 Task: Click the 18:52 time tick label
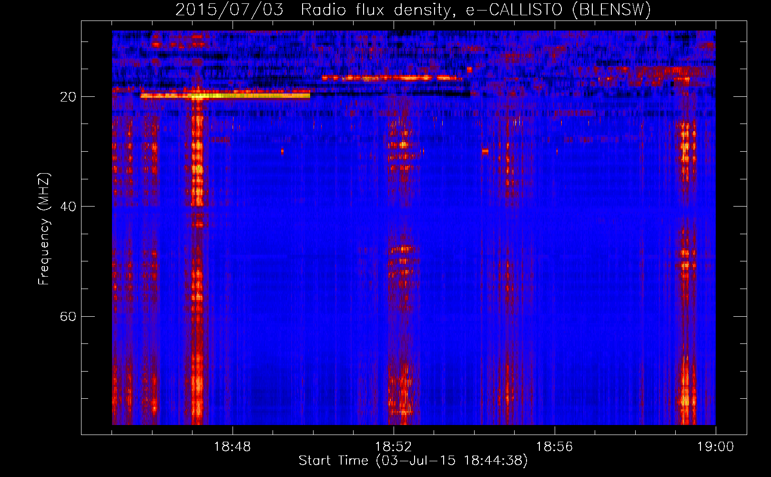(394, 447)
